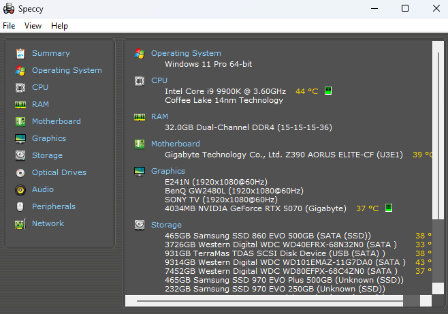The image size is (448, 314).
Task: Click the Optical Drives disc icon in sidebar
Action: coord(20,173)
